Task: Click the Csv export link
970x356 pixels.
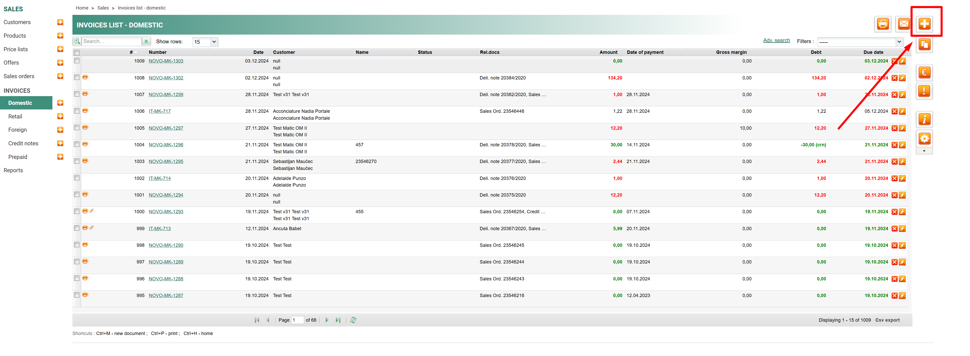Action: point(887,320)
